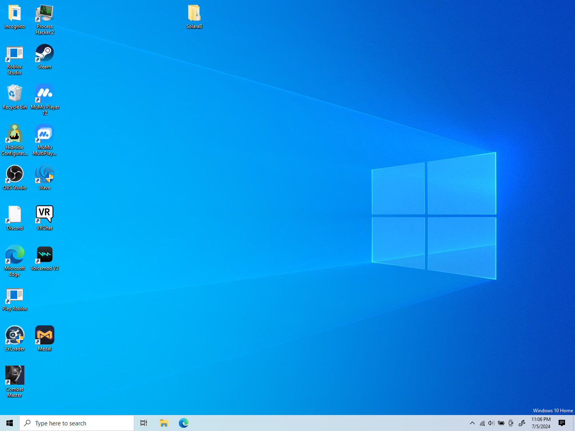Select the ExLoader desktop icon

(15, 339)
